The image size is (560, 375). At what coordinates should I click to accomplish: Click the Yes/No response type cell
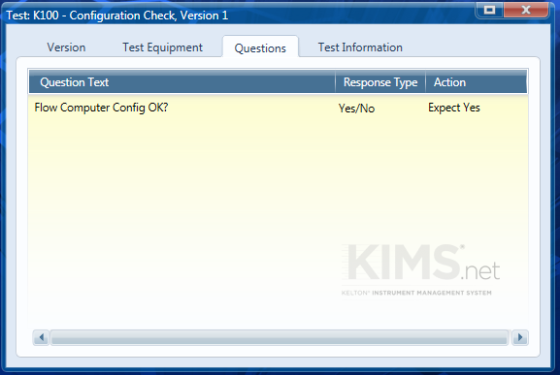click(356, 109)
